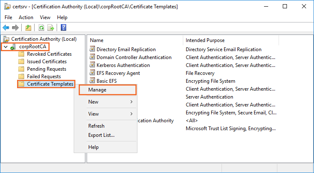Expand the View submenu in context menu
This screenshot has width=314, height=173.
click(105, 114)
